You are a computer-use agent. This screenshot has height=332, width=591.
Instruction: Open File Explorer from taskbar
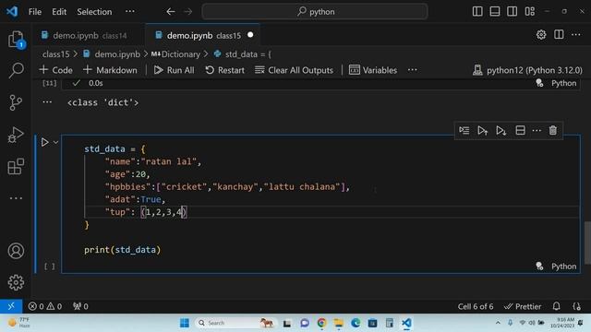pos(339,323)
